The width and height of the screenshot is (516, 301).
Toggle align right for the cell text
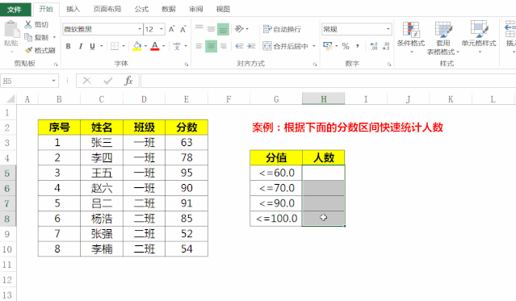point(223,46)
